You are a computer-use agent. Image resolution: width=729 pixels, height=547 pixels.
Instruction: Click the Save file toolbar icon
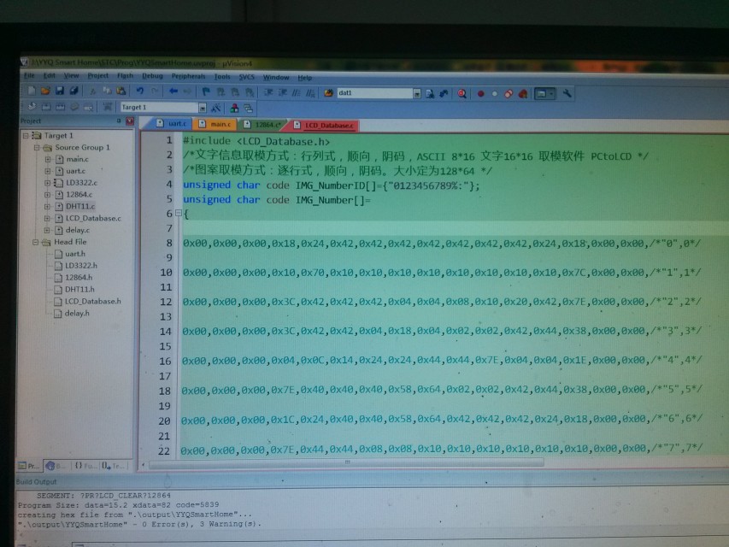pyautogui.click(x=60, y=91)
